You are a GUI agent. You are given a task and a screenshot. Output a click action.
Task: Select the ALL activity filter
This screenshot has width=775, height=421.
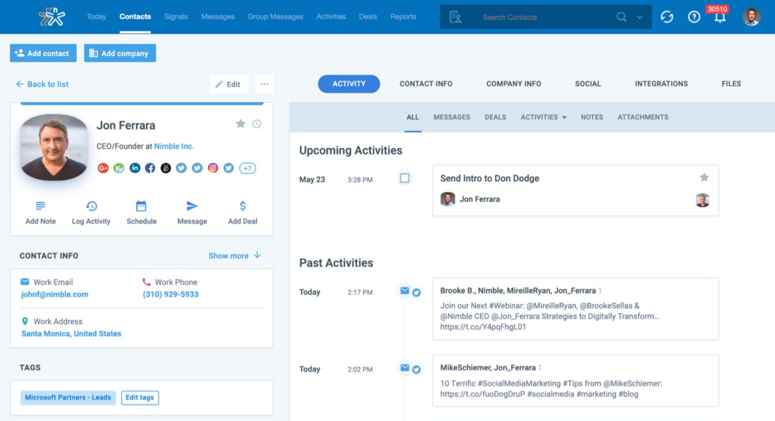413,117
